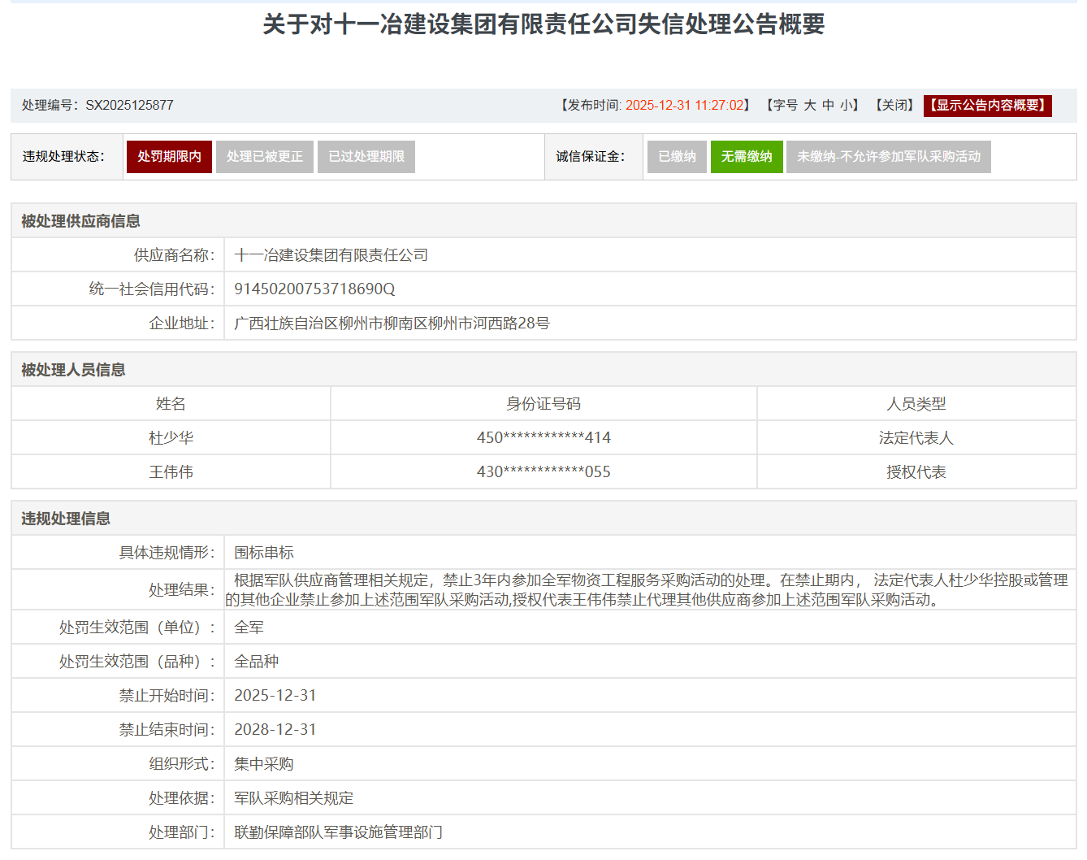Image resolution: width=1087 pixels, height=860 pixels.
Task: Click the 关闭 link in header bar
Action: [894, 106]
